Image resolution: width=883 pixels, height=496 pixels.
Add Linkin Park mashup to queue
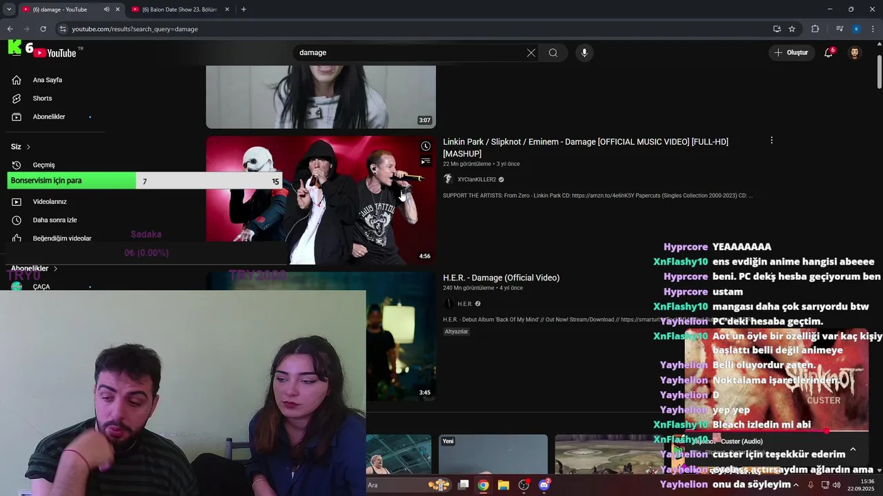(x=426, y=161)
